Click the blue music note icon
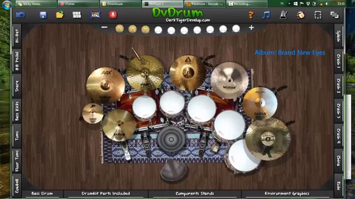The image size is (355, 199). tap(266, 15)
